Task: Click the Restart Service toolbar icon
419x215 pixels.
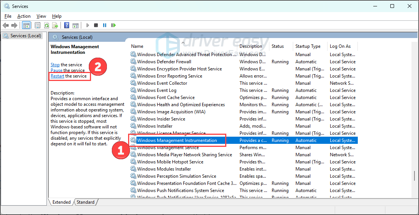Action: tap(113, 25)
